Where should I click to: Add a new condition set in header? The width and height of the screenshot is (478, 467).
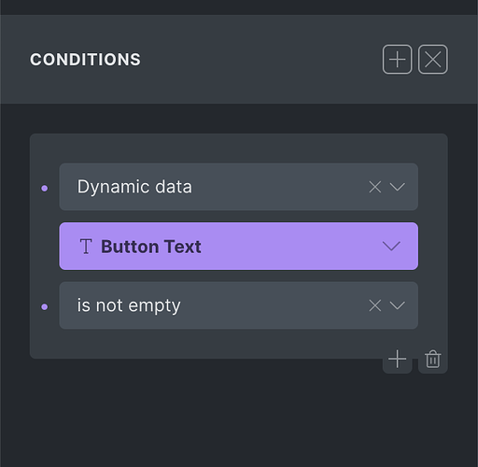397,59
